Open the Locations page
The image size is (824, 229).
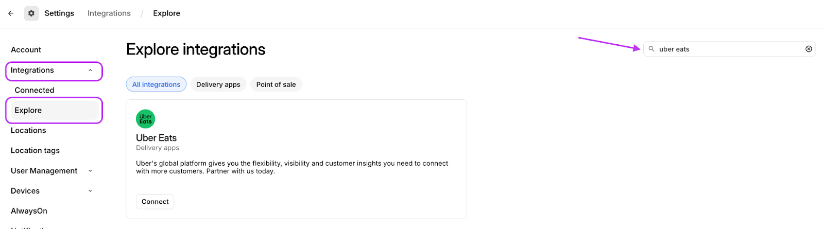[x=28, y=131]
